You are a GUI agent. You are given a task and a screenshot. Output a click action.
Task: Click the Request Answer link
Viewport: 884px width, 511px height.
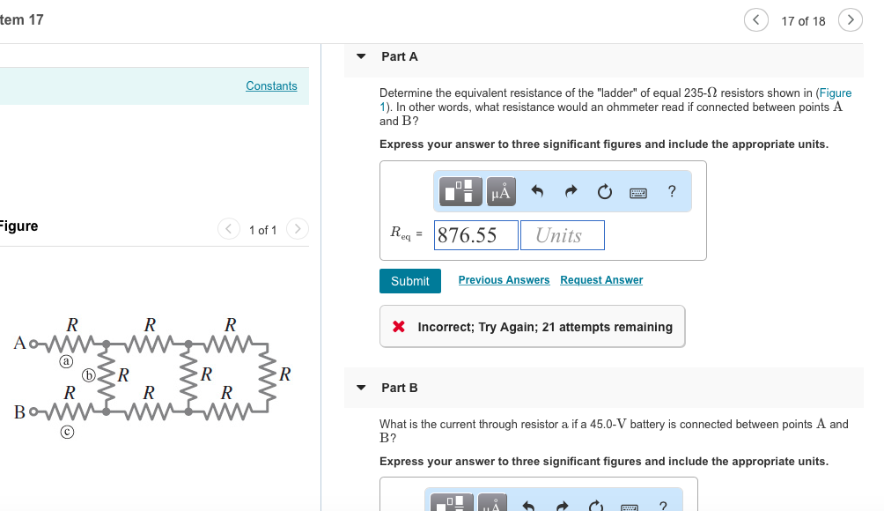[x=601, y=279]
